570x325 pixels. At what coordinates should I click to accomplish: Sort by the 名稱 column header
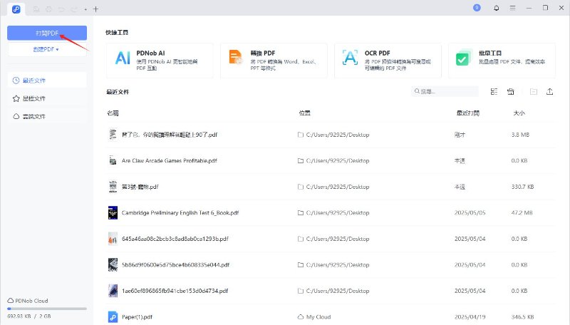pyautogui.click(x=113, y=113)
